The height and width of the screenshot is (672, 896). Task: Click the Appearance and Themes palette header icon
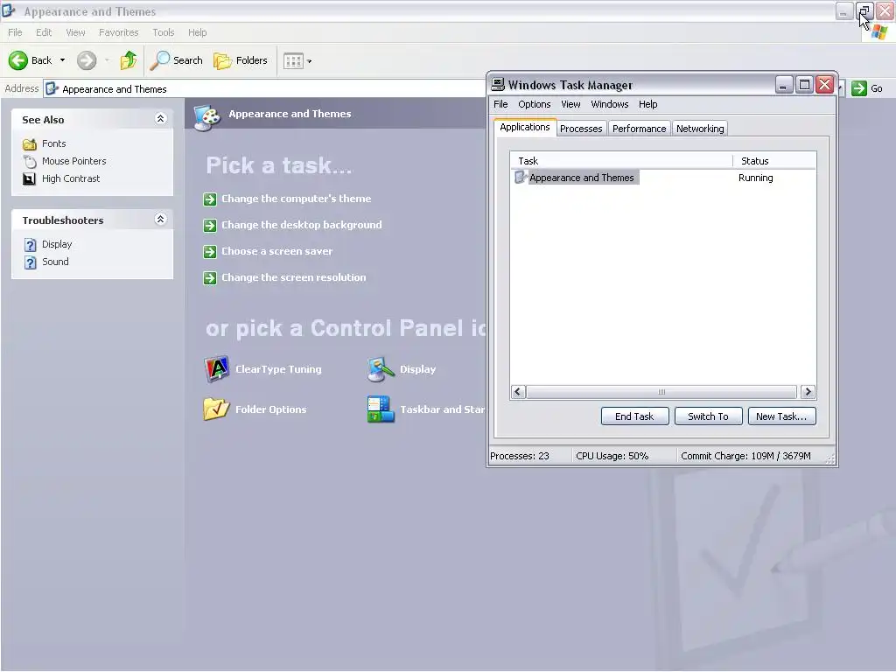(x=206, y=118)
